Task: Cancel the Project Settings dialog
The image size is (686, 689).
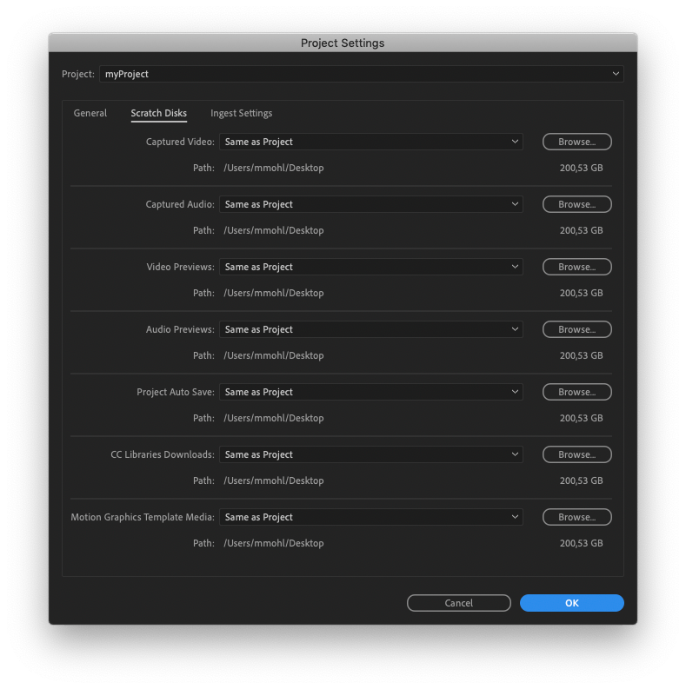Action: click(x=459, y=603)
